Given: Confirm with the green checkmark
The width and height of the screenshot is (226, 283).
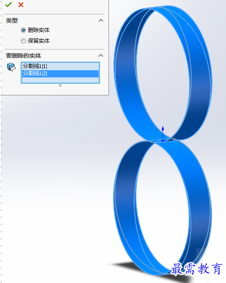Looking at the screenshot, I should click(9, 4).
